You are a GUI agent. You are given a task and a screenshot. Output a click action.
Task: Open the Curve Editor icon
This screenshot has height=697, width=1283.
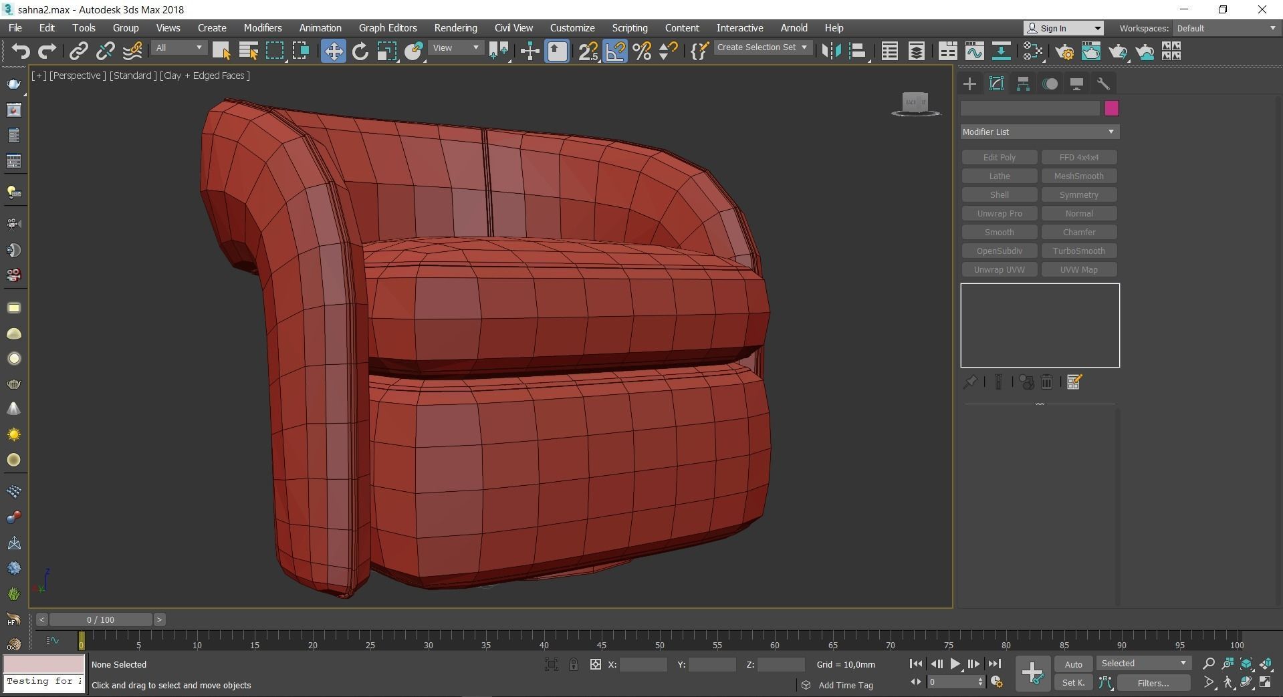pyautogui.click(x=974, y=51)
